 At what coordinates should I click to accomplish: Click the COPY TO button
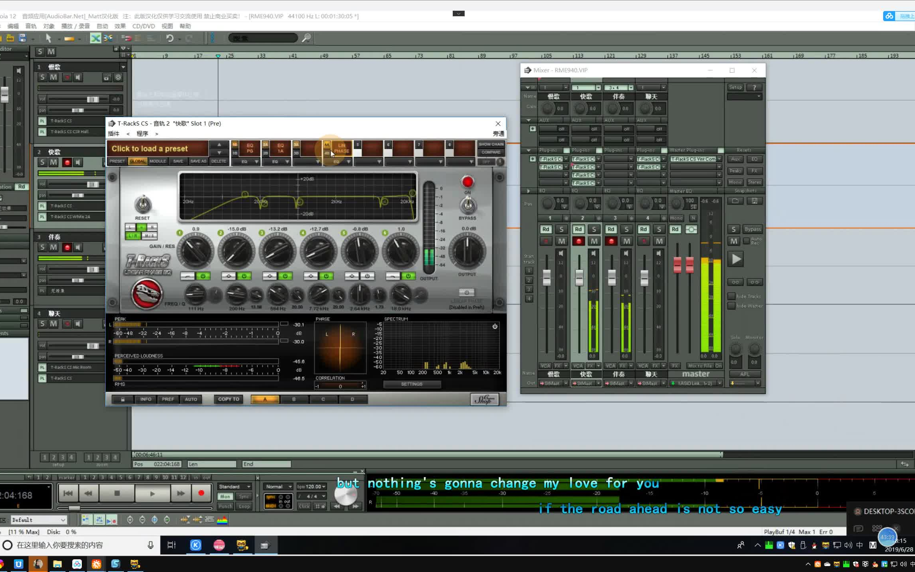(x=228, y=399)
